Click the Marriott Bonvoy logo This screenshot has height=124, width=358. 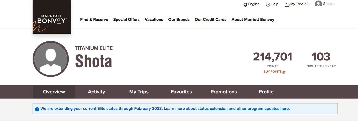point(52,17)
